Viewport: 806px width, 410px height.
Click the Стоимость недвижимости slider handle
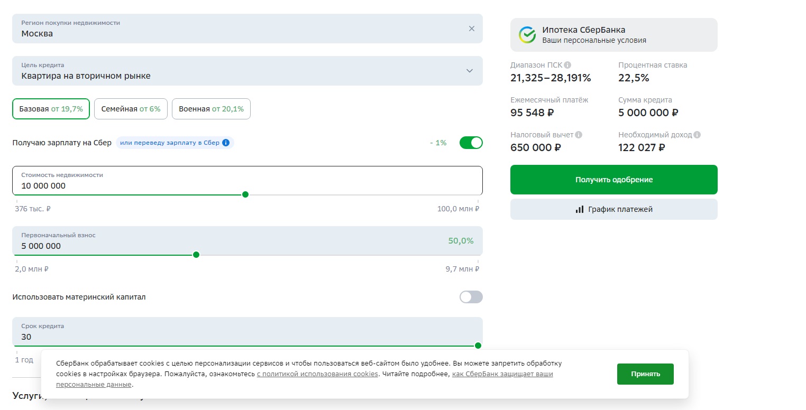tap(245, 194)
